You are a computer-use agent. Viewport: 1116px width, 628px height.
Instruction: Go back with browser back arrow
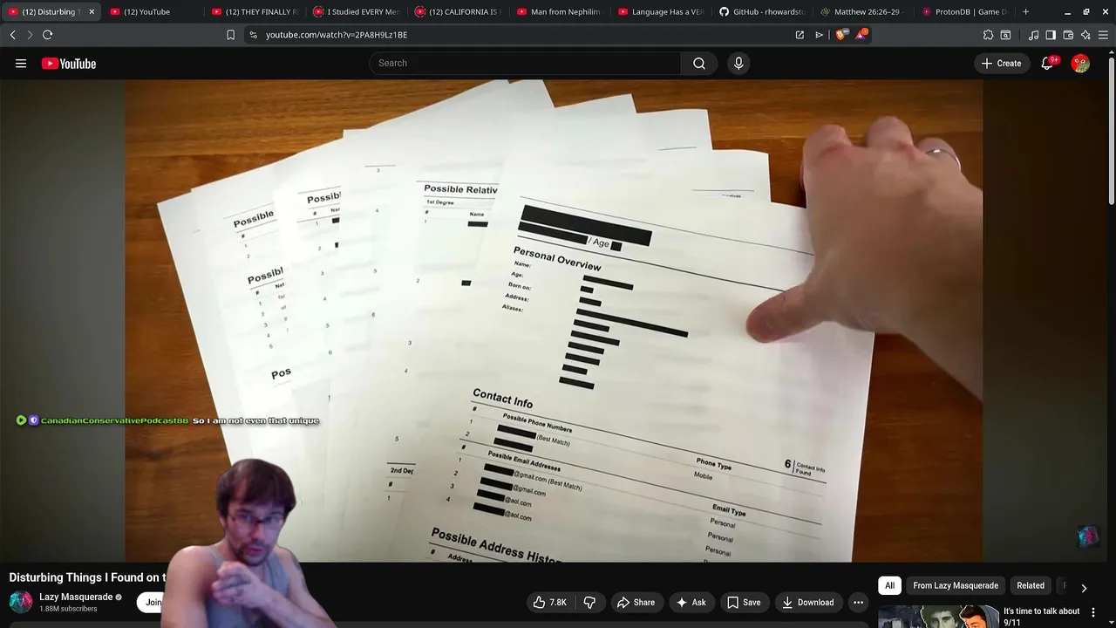click(x=12, y=35)
